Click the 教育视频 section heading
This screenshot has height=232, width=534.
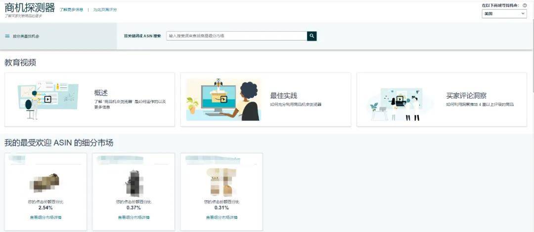[20, 63]
